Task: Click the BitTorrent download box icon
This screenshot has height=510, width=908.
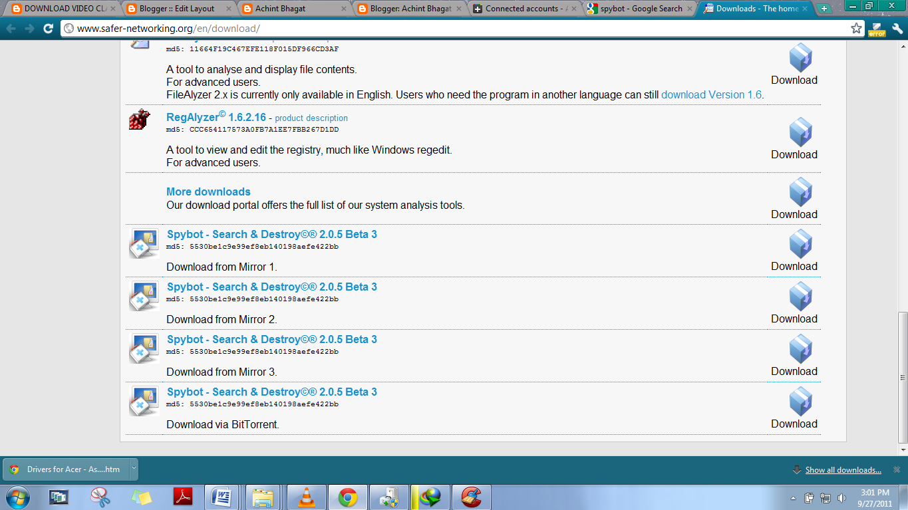Action: (800, 402)
